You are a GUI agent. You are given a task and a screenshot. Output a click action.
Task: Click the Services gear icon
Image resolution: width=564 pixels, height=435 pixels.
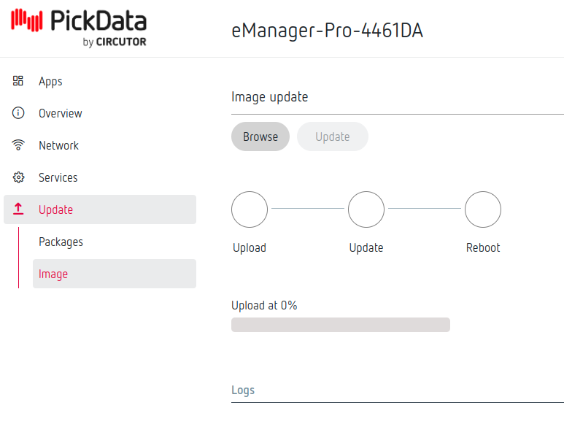tap(19, 177)
